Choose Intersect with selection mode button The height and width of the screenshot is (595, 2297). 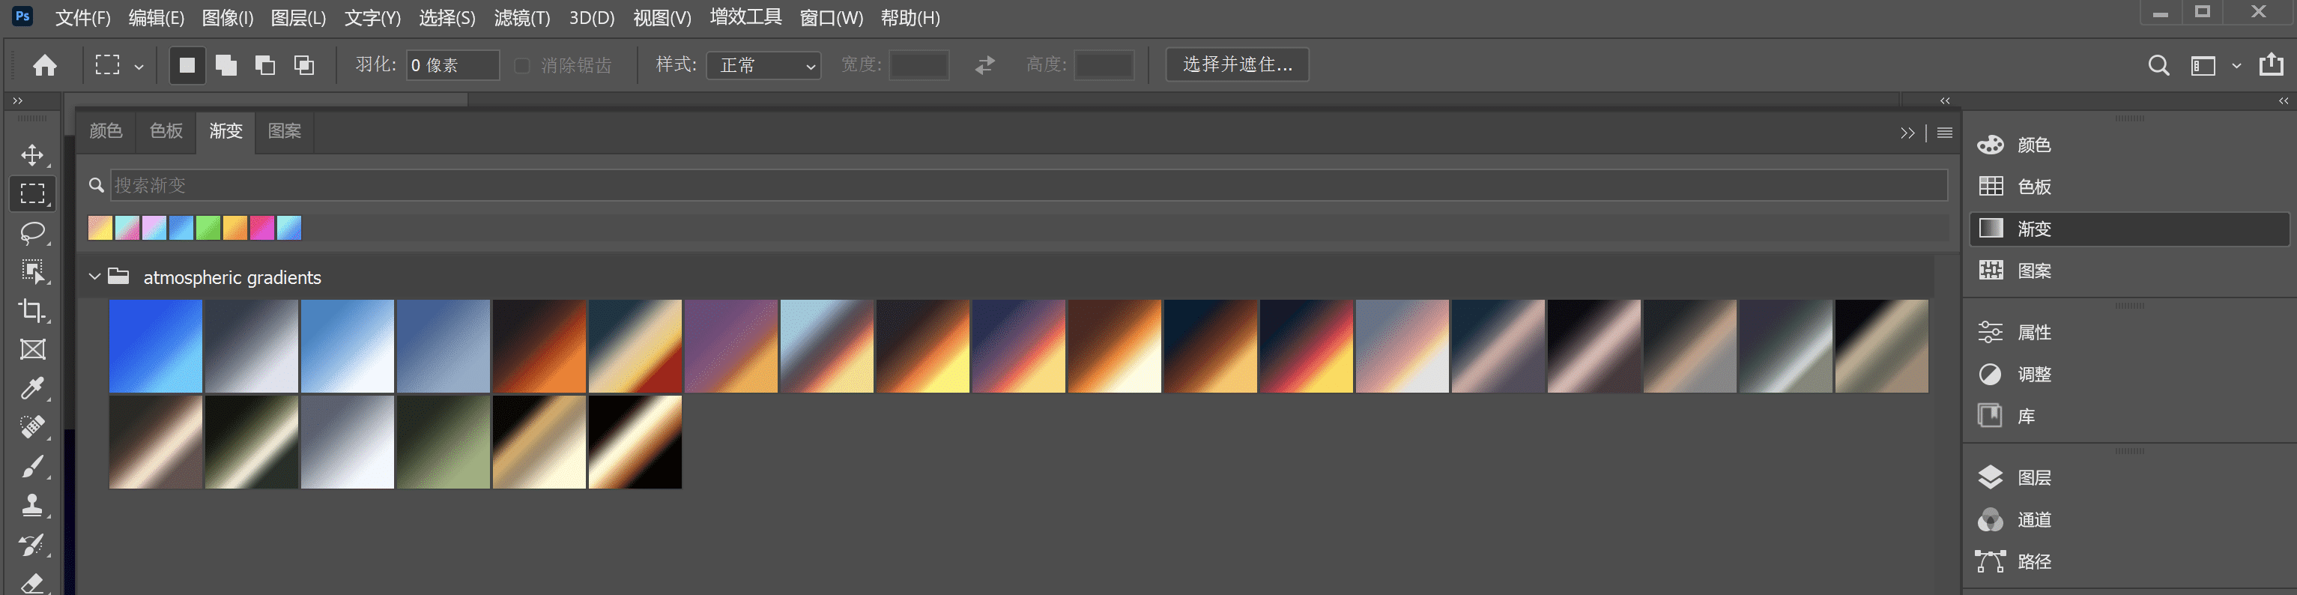point(304,65)
